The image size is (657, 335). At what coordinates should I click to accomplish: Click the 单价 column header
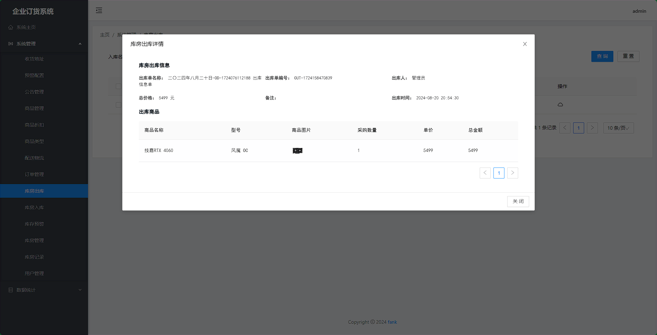(x=428, y=130)
